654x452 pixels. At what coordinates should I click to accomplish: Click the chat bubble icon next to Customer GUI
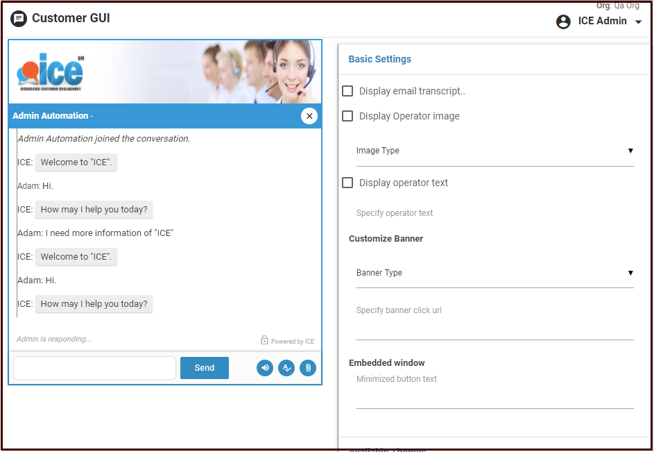[18, 19]
